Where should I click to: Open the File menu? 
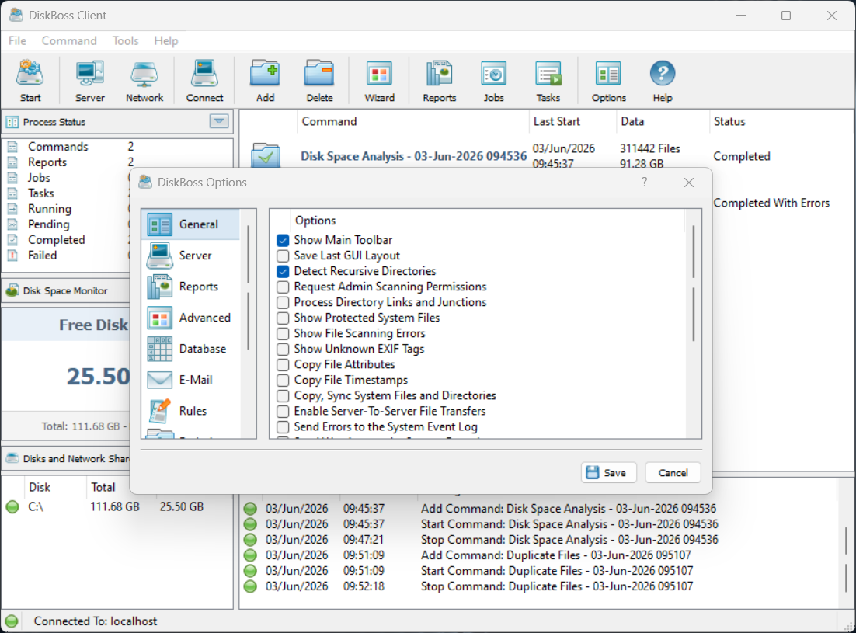click(x=17, y=41)
